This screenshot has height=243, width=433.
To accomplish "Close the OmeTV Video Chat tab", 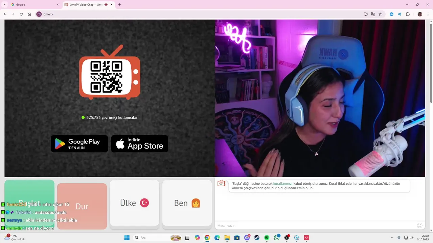I will pos(112,5).
